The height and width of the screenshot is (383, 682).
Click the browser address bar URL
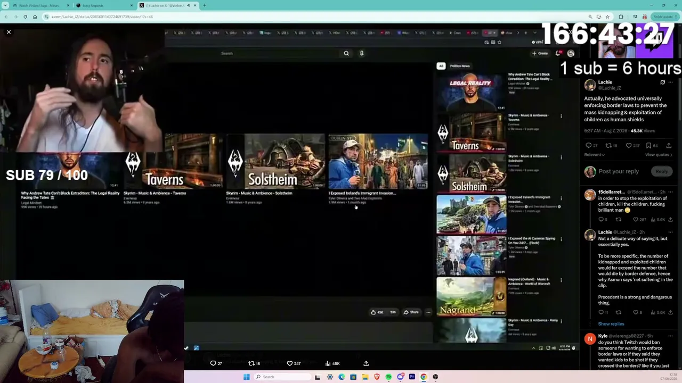[x=102, y=16]
